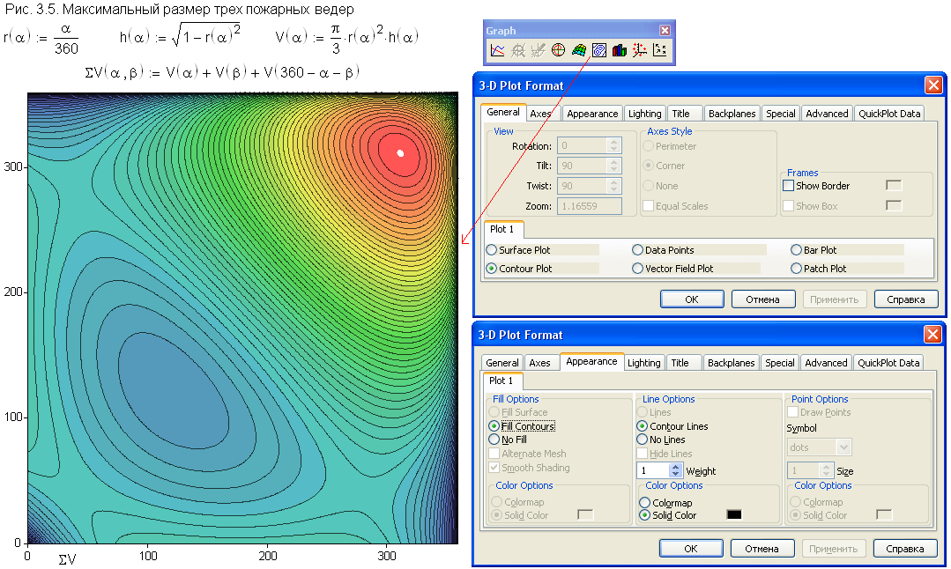The image size is (951, 569).
Task: Toggle the Equal Scales checkbox
Action: (649, 206)
